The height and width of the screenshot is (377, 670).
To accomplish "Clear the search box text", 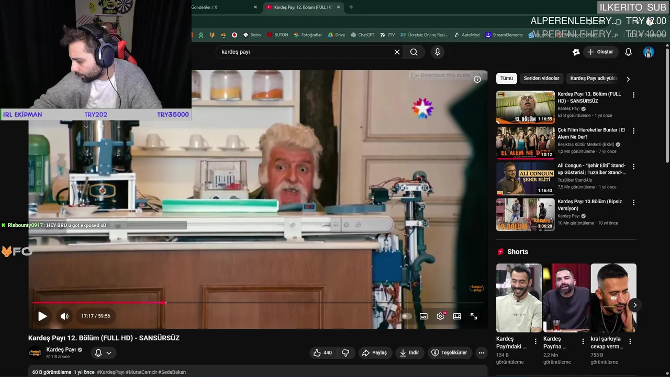I will tap(397, 52).
